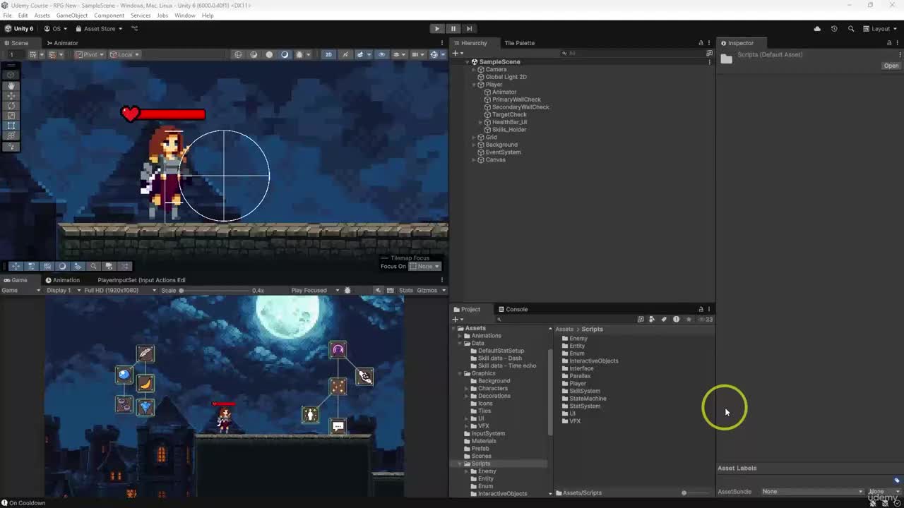The height and width of the screenshot is (508, 904).
Task: Select the Scale tool in Scene toolbar
Action: (11, 115)
